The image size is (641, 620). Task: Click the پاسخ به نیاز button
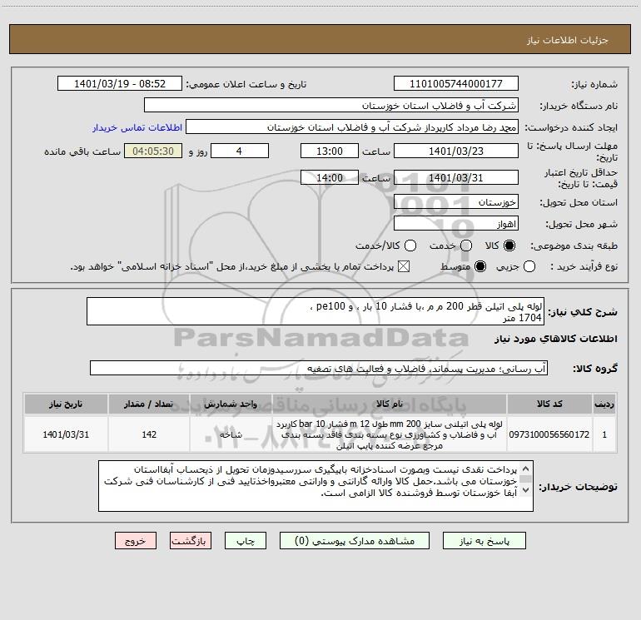pyautogui.click(x=484, y=541)
